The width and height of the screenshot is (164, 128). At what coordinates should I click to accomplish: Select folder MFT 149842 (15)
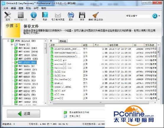26,102
